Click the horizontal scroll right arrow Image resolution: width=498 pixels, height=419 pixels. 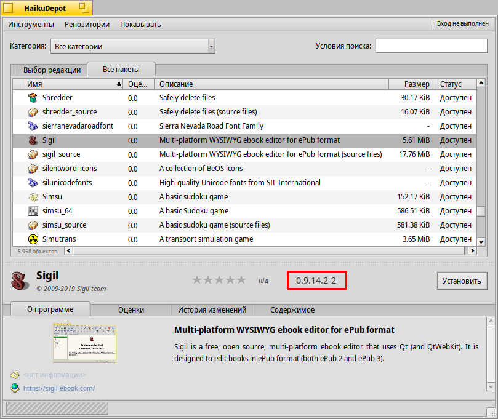pos(473,251)
